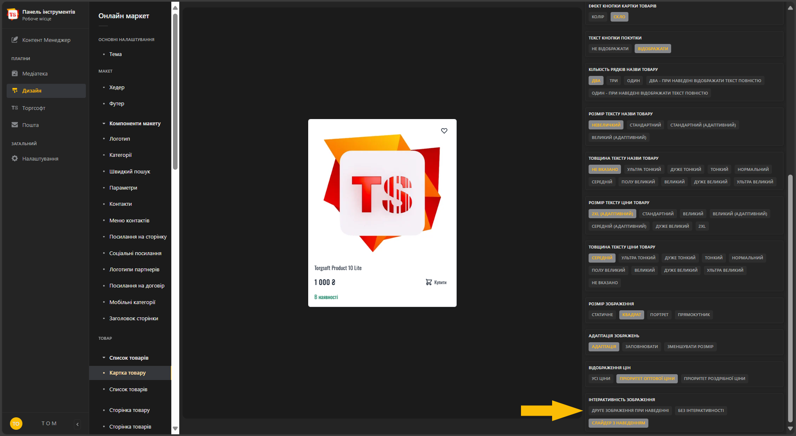This screenshot has width=796, height=436.
Task: Click the TO user avatar
Action: (x=16, y=424)
